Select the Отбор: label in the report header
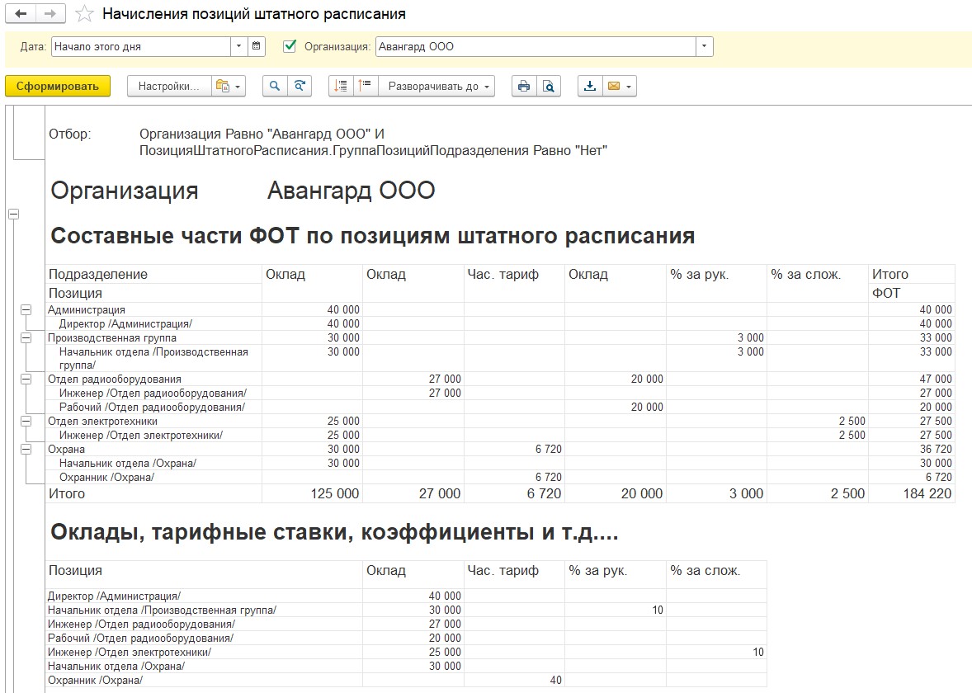Image resolution: width=972 pixels, height=693 pixels. tap(70, 134)
